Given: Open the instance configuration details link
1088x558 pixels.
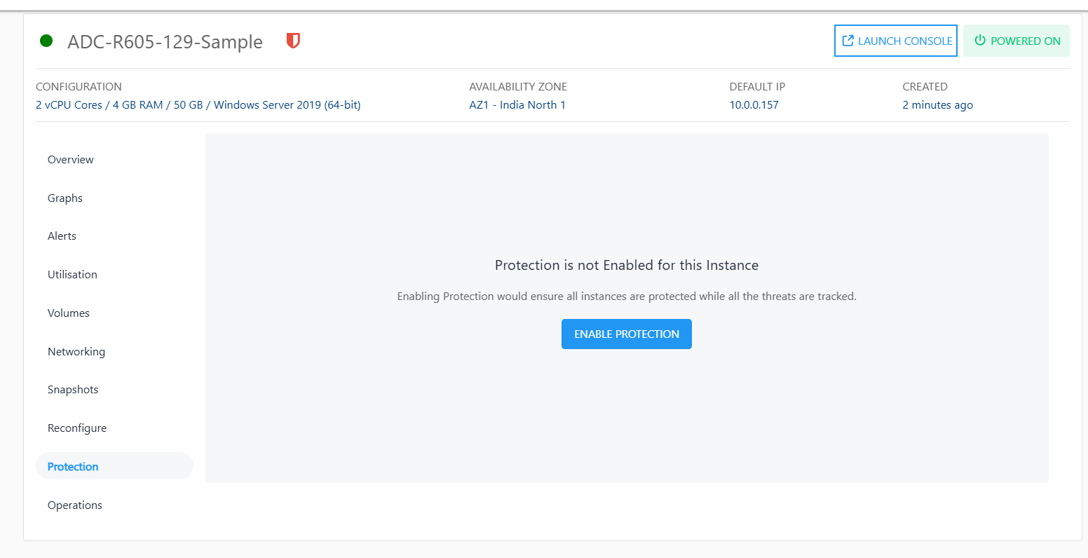Looking at the screenshot, I should click(x=198, y=104).
